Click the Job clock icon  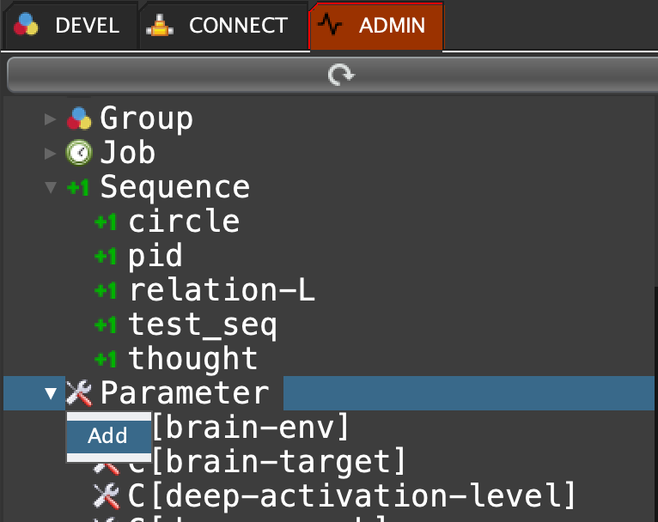79,152
